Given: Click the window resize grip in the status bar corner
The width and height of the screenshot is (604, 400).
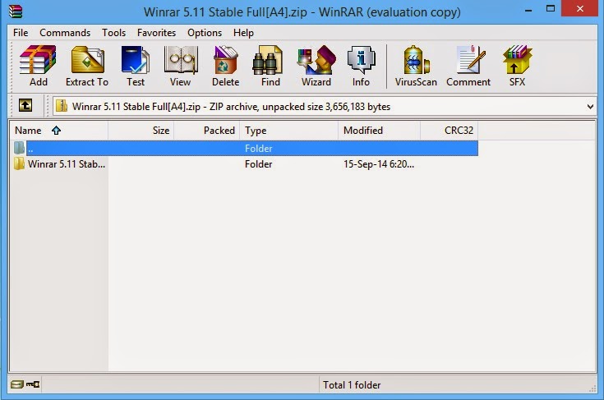Looking at the screenshot, I should [x=592, y=389].
